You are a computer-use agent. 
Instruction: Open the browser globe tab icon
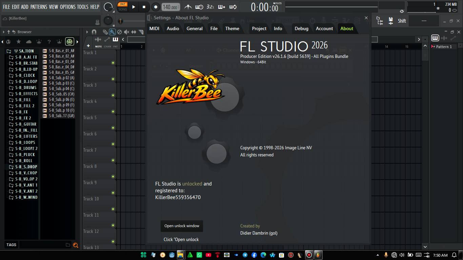tap(8, 42)
